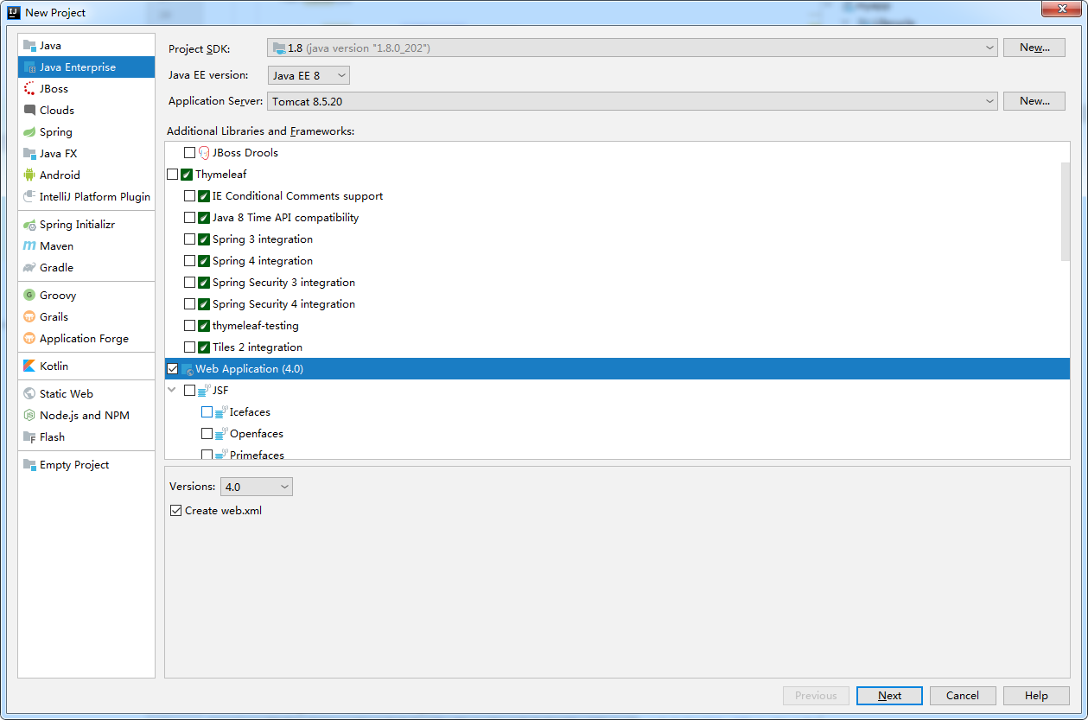The height and width of the screenshot is (720, 1088).
Task: Click the Static Web icon
Action: pyautogui.click(x=30, y=393)
